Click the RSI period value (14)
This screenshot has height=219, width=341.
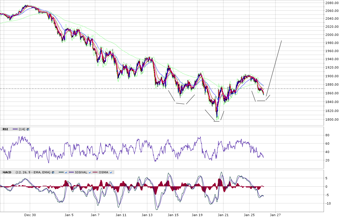click(x=22, y=129)
